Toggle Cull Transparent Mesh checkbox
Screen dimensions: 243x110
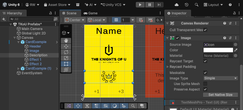pos(205,30)
